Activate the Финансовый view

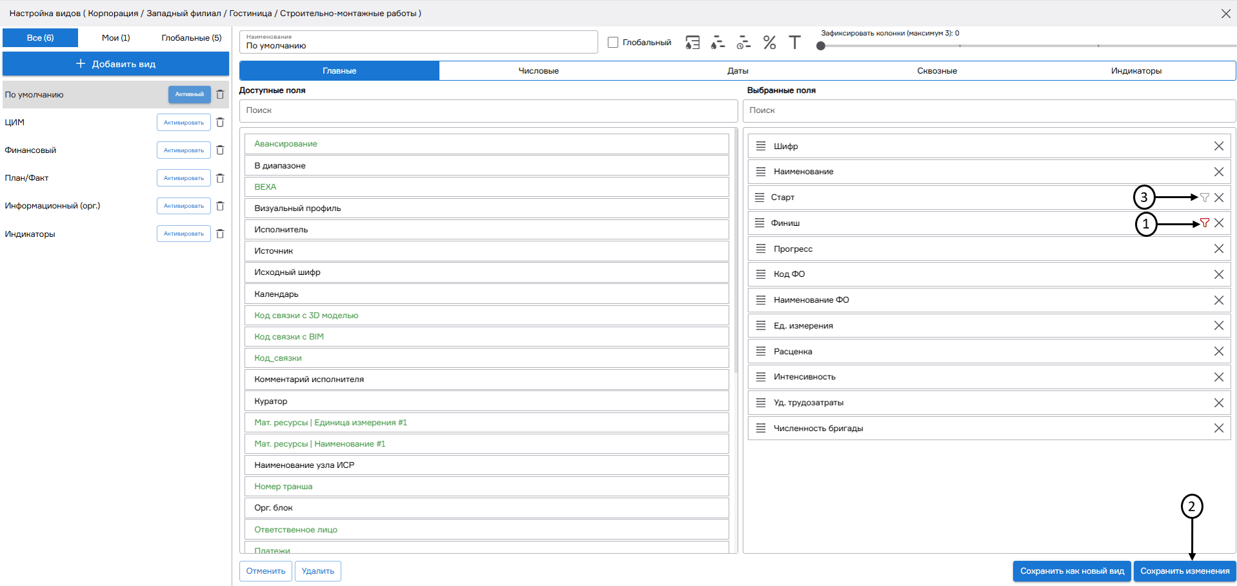(183, 150)
